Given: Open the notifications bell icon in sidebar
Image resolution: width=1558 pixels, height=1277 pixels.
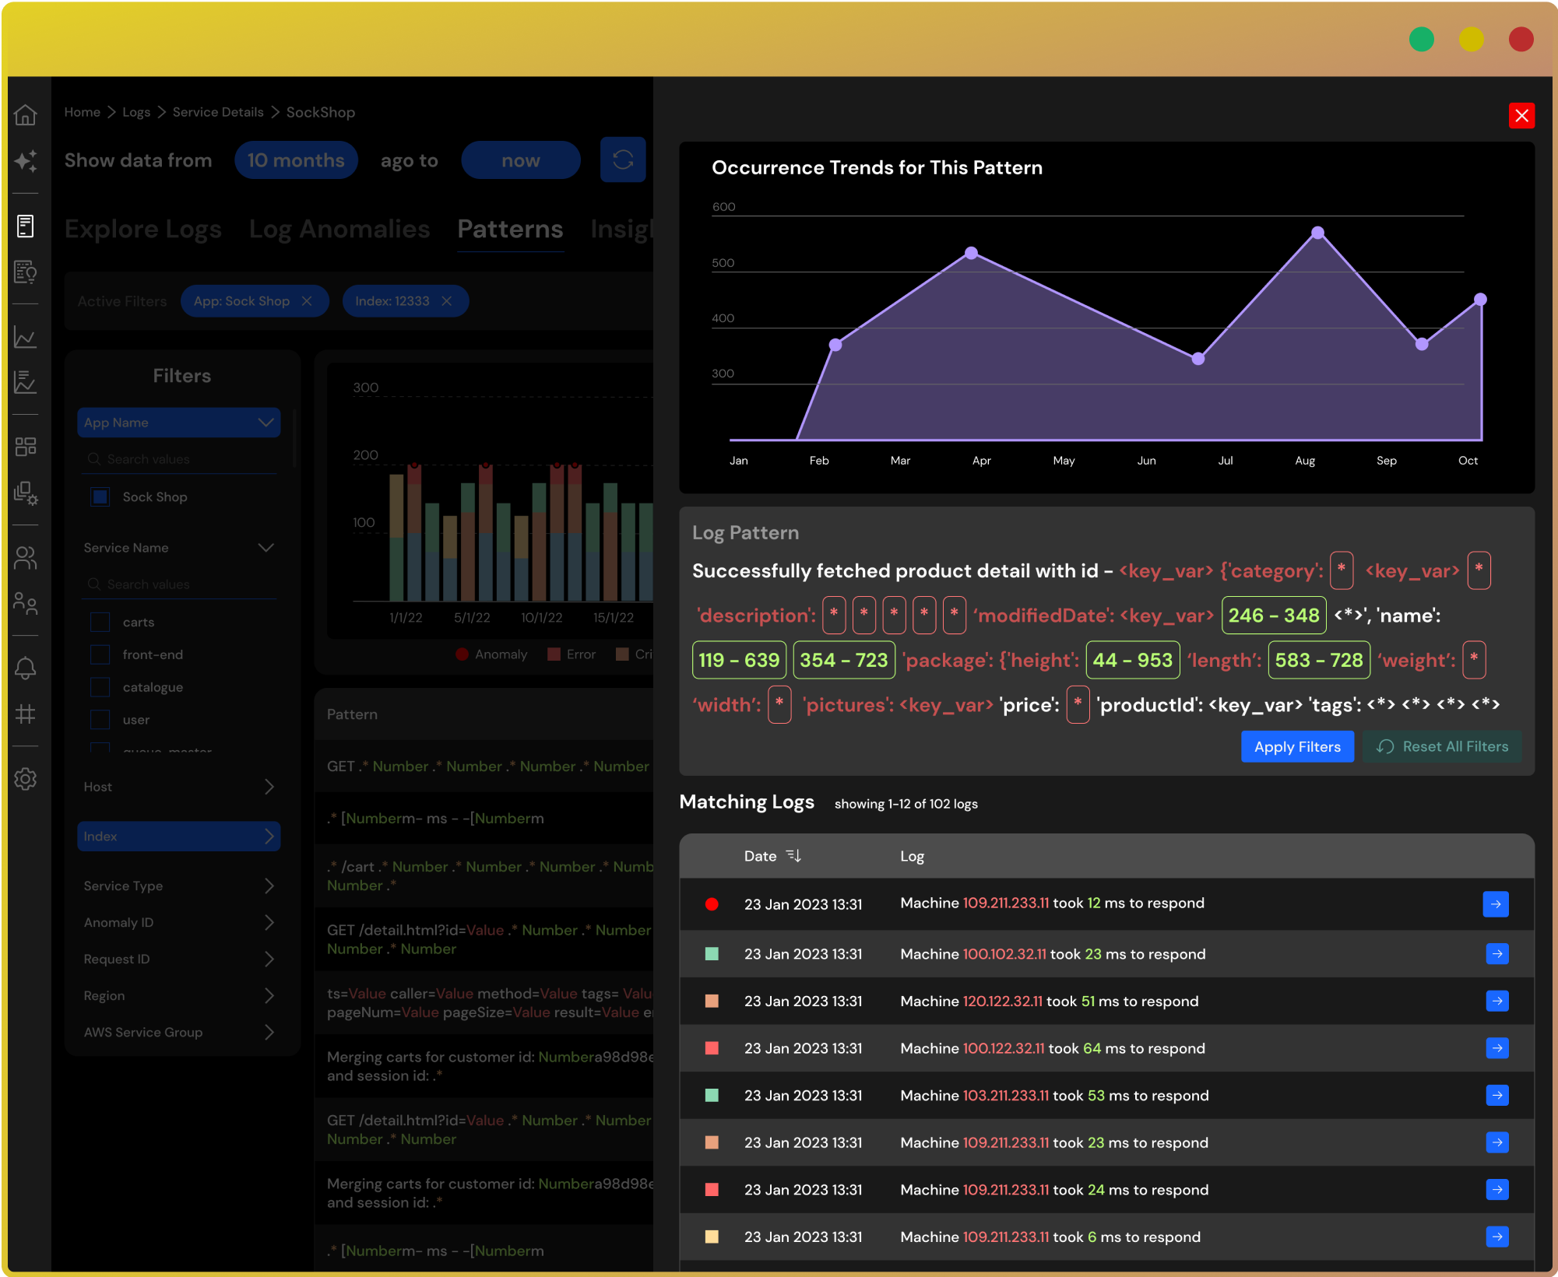Looking at the screenshot, I should [26, 668].
